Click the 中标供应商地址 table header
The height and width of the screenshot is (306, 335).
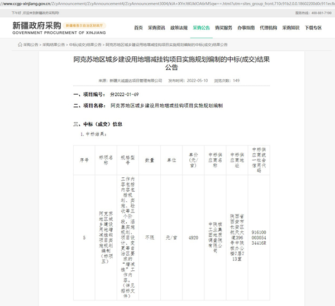[237, 160]
